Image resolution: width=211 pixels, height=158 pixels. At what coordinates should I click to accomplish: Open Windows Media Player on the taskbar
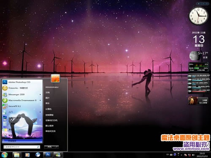pyautogui.click(x=27, y=155)
